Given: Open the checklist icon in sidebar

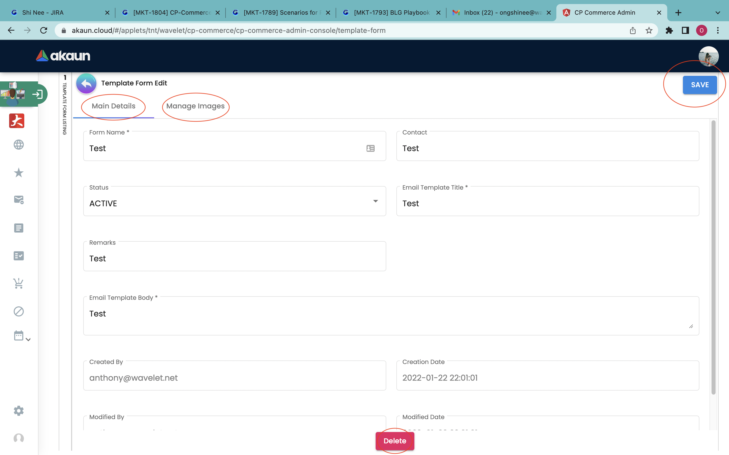Looking at the screenshot, I should point(19,256).
